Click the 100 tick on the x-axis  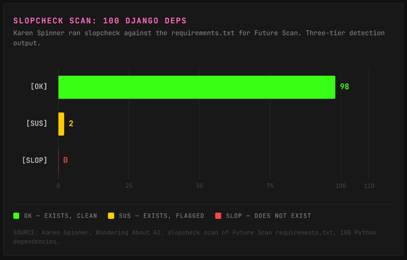click(x=341, y=186)
